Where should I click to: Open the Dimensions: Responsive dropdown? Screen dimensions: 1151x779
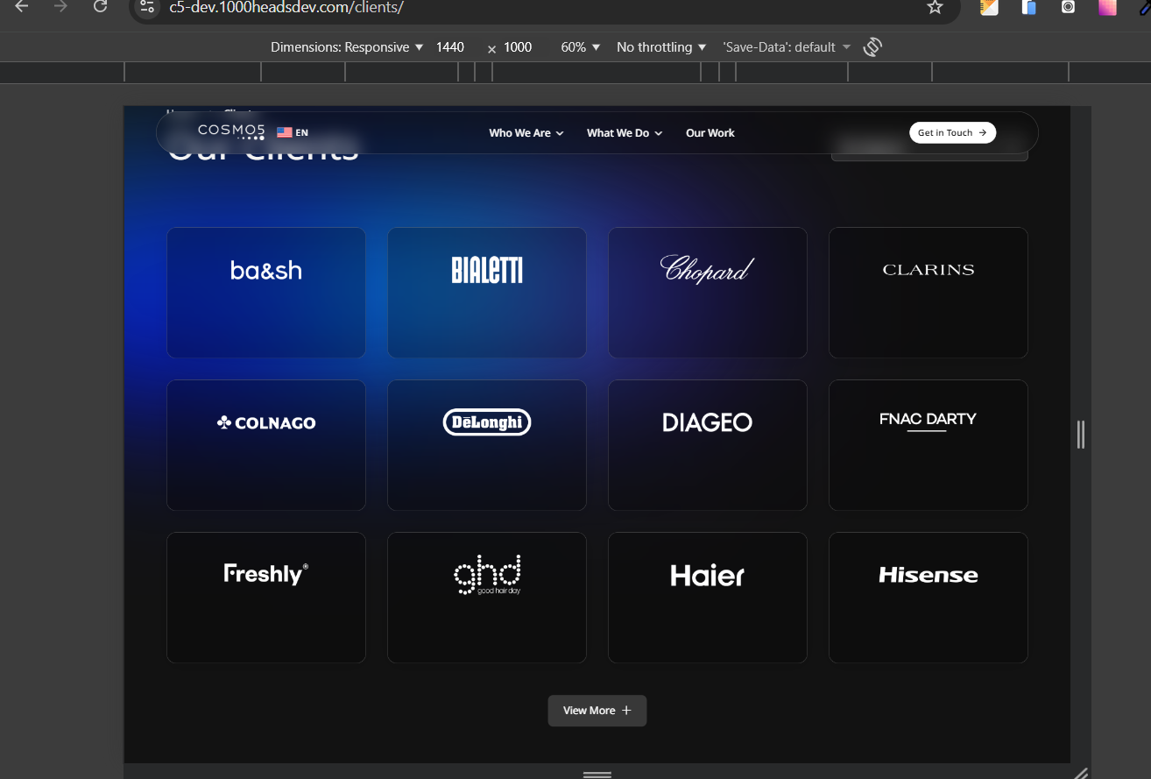click(x=347, y=47)
